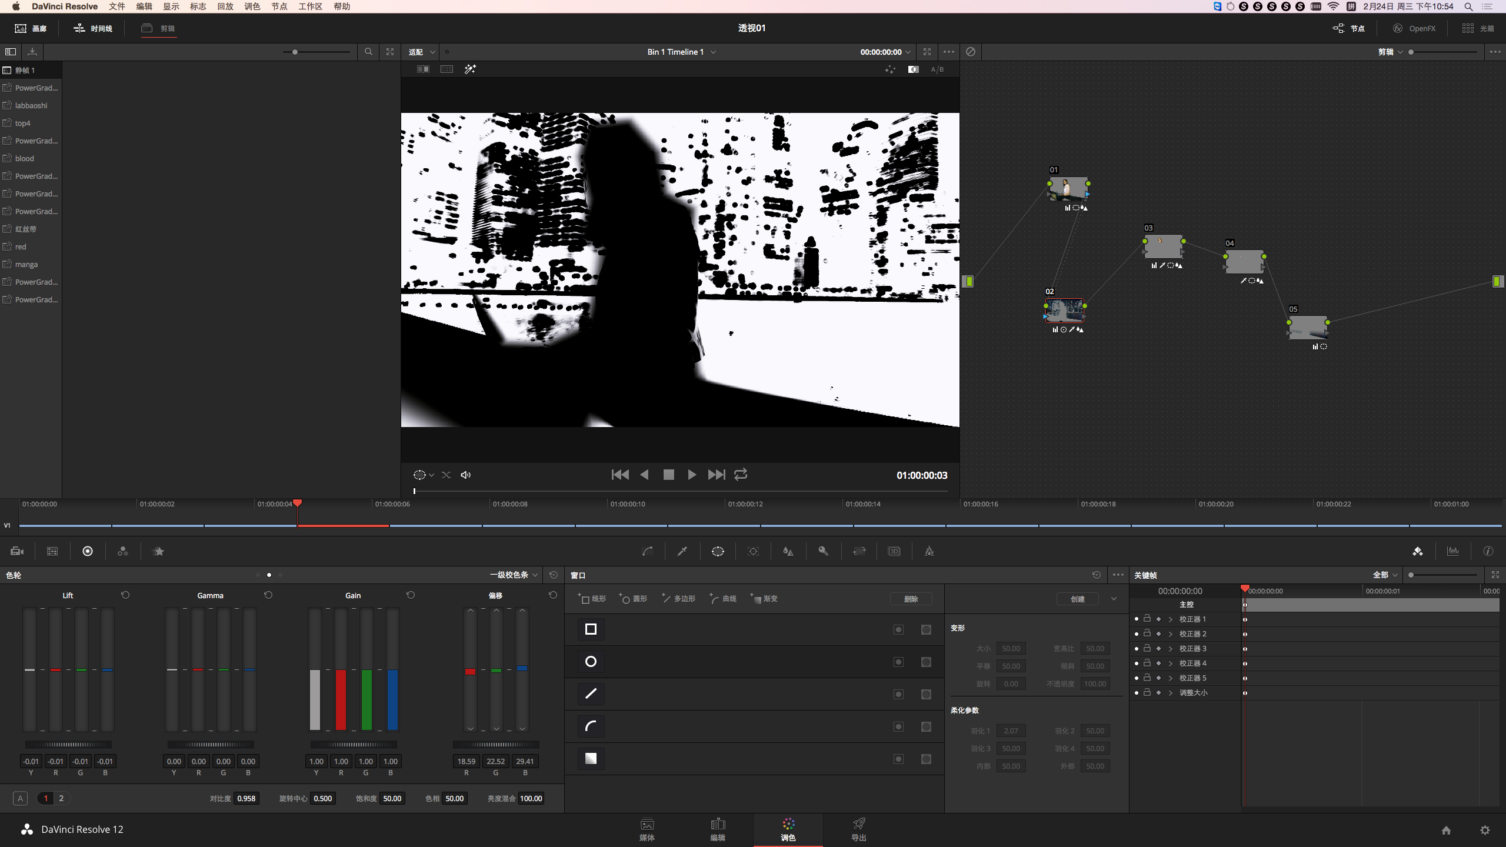Click the Camera Raw palette icon
Viewport: 1506px width, 847px height.
17,551
